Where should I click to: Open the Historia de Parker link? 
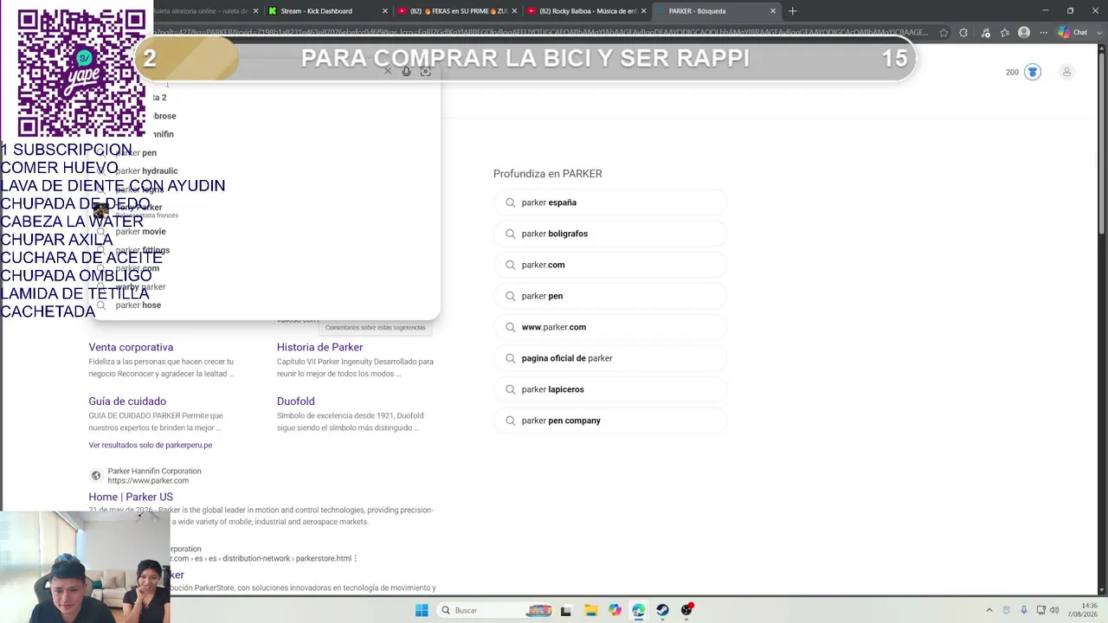tap(319, 347)
